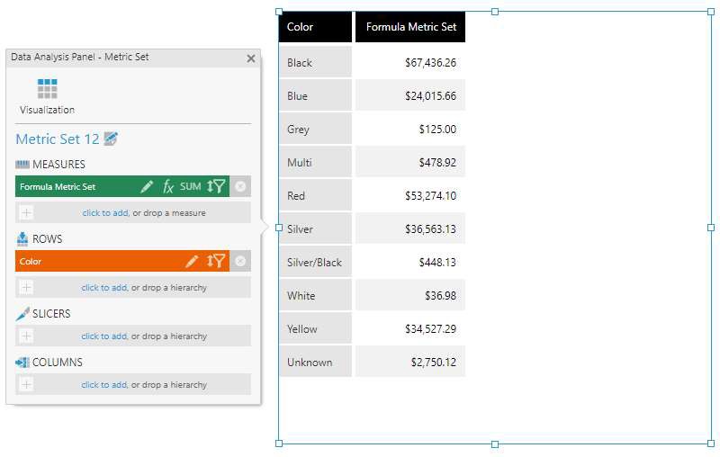
Task: Click 'click to add' link under Slicers
Action: tap(103, 336)
